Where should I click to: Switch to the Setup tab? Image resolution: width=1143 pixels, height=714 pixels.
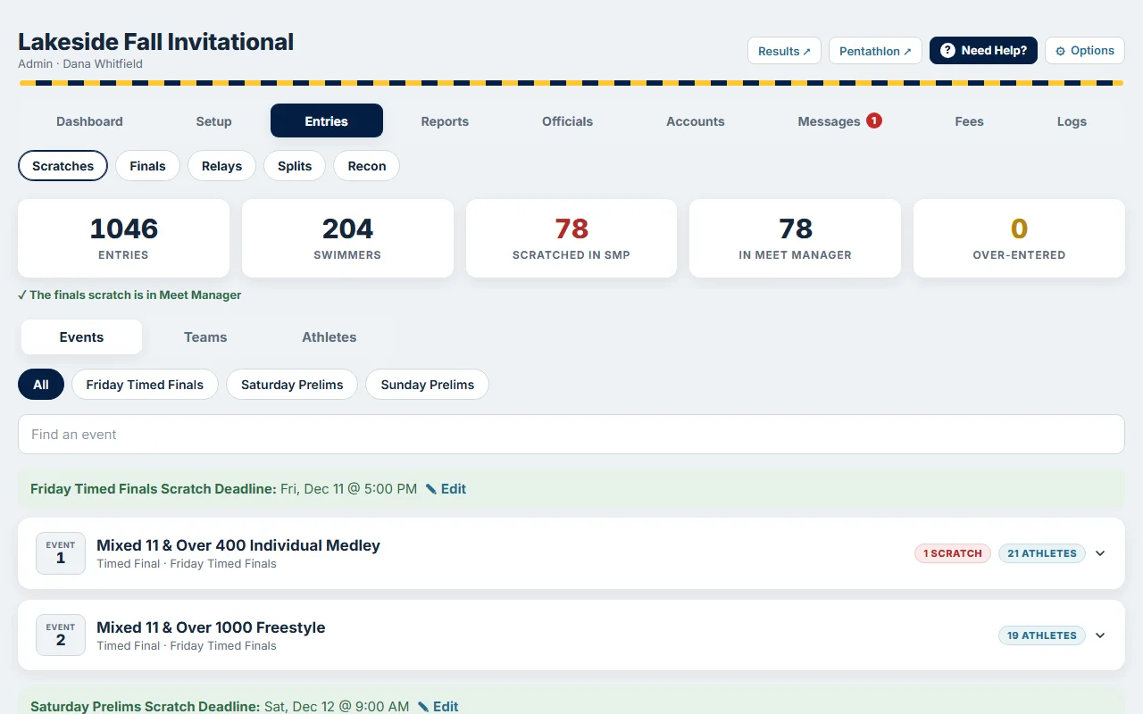[213, 121]
